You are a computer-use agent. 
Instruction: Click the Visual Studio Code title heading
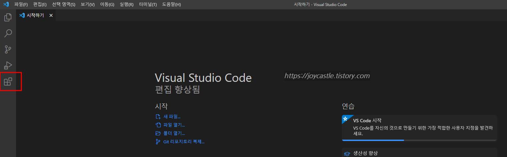[x=203, y=78]
